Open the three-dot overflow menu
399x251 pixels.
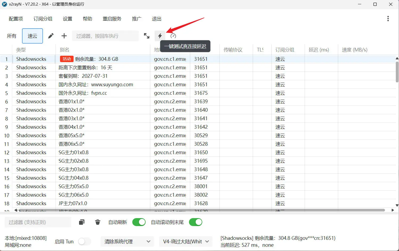coord(388,18)
